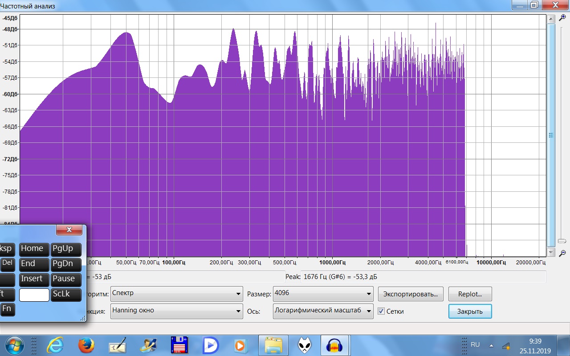Click the Home key on the on-screen keyboard
The height and width of the screenshot is (356, 570).
click(34, 249)
